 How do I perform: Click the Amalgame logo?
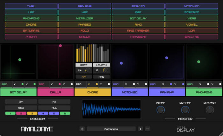tap(37, 129)
